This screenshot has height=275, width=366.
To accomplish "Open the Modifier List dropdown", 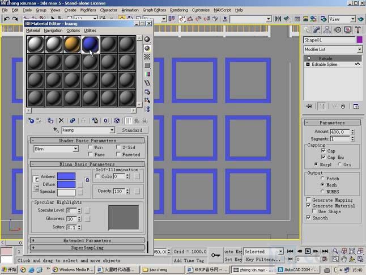I will pos(359,49).
